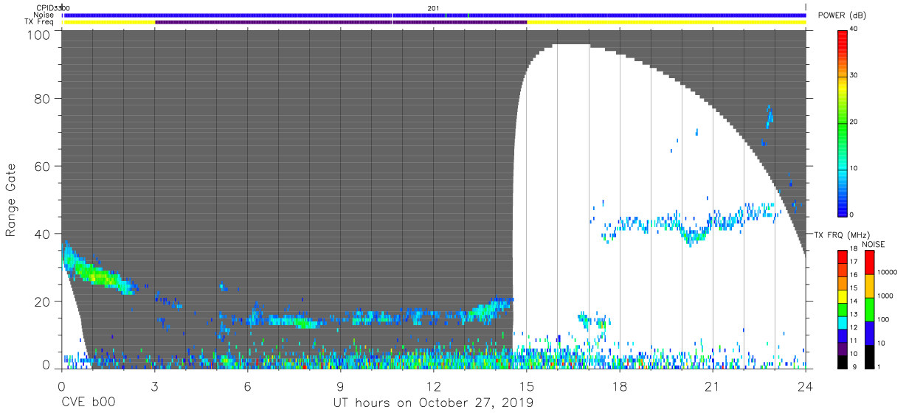Viewport: 906px width, 418px height.
Task: Pick the green swatch in NOISE legend
Action: click(x=868, y=310)
